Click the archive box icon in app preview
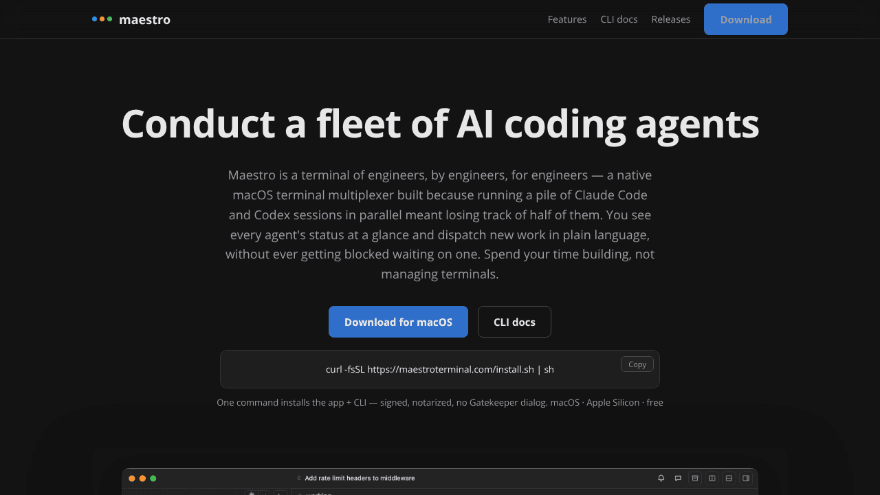 (695, 478)
